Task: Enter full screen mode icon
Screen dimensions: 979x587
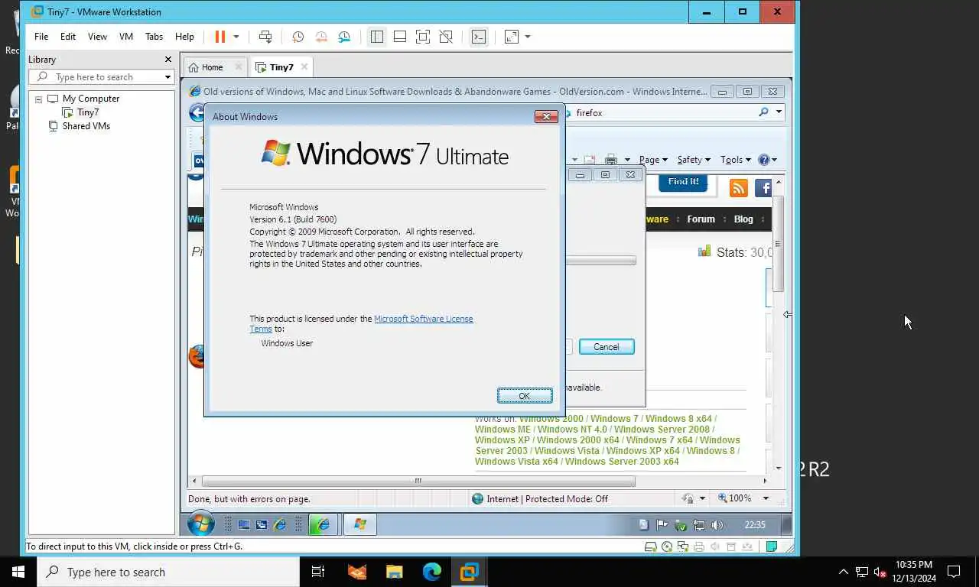Action: [x=423, y=37]
